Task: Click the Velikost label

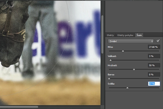Action: (112, 56)
